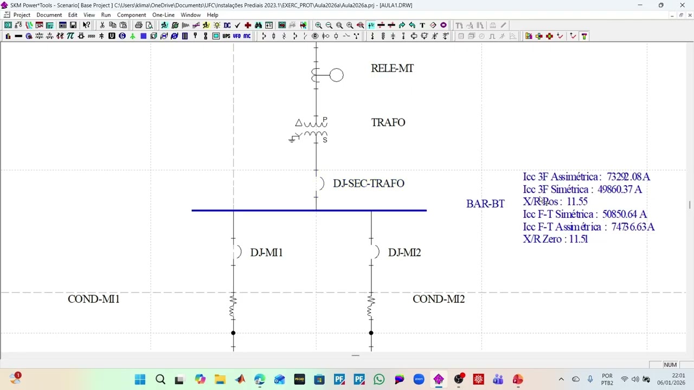
Task: Insert the relay R protective device
Action: click(315, 36)
